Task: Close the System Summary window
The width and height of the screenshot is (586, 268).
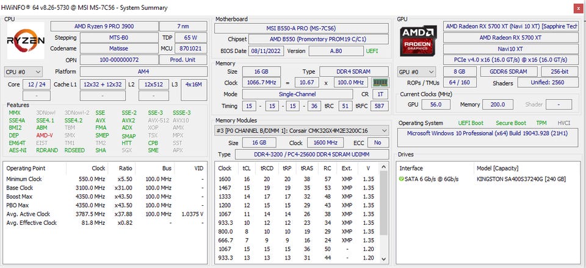Action: pos(577,8)
